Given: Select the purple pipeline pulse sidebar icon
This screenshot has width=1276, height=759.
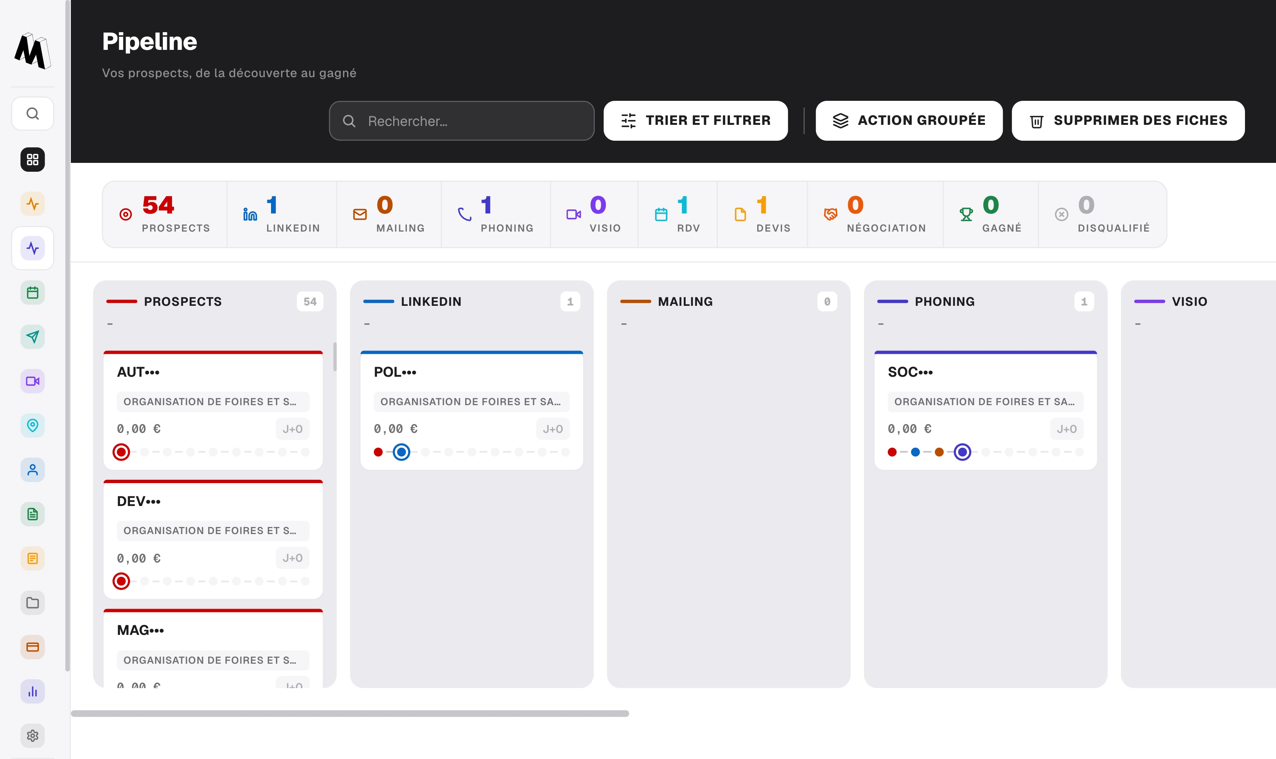Looking at the screenshot, I should [33, 249].
